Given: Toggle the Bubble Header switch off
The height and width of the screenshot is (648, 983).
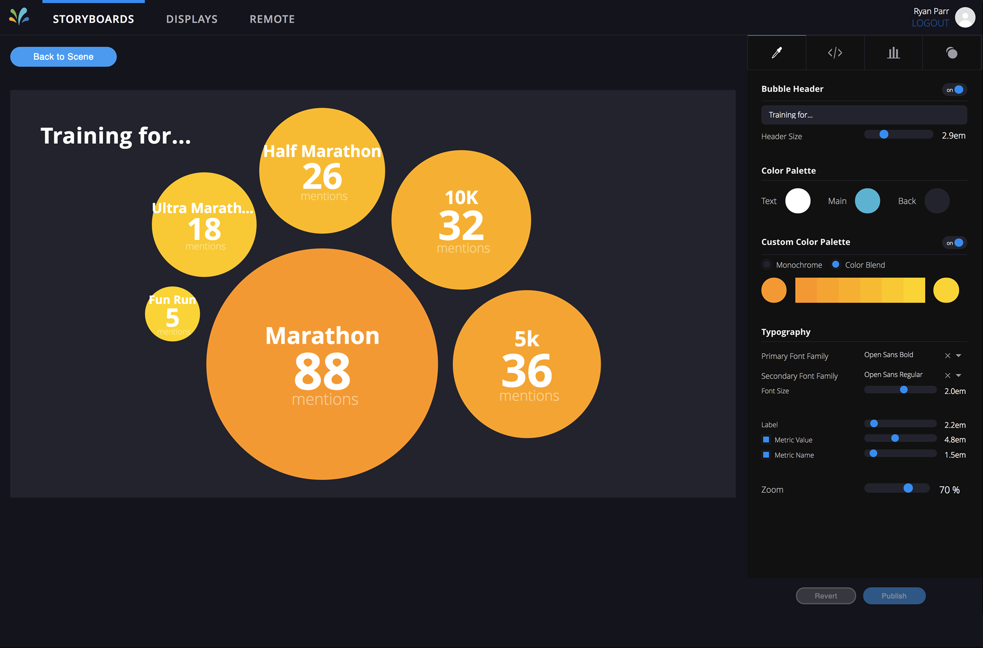Looking at the screenshot, I should [x=955, y=90].
